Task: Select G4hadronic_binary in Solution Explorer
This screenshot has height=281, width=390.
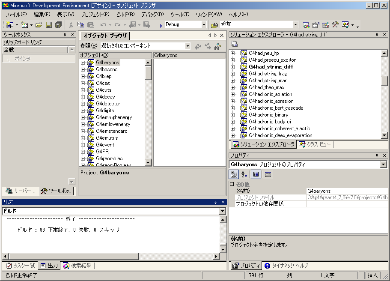Action: [268, 115]
